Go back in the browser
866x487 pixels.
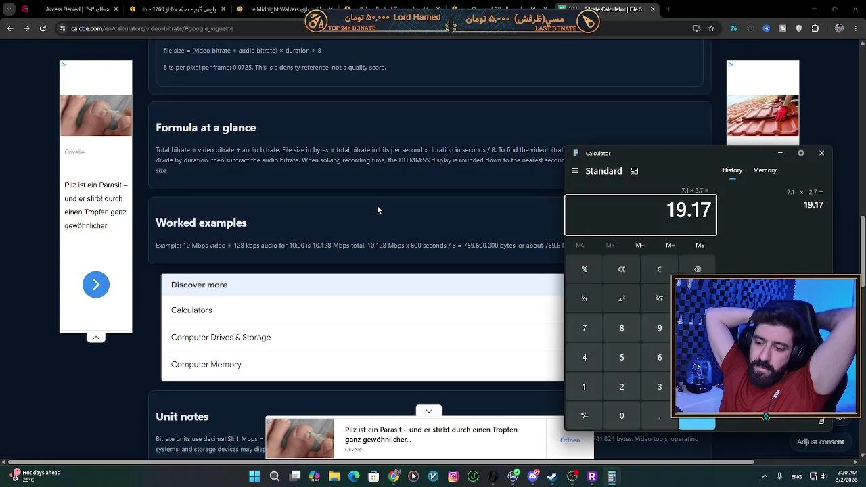10,28
